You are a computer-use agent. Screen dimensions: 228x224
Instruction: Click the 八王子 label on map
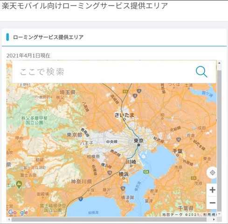coord(87,143)
